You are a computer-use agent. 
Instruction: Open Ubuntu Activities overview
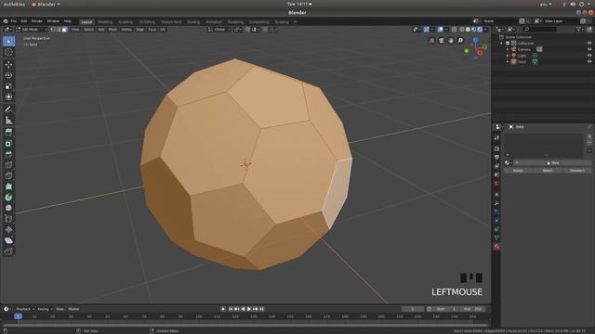[14, 4]
